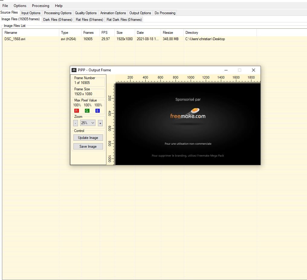Open the Options menu
The width and height of the screenshot is (307, 280).
tap(20, 6)
